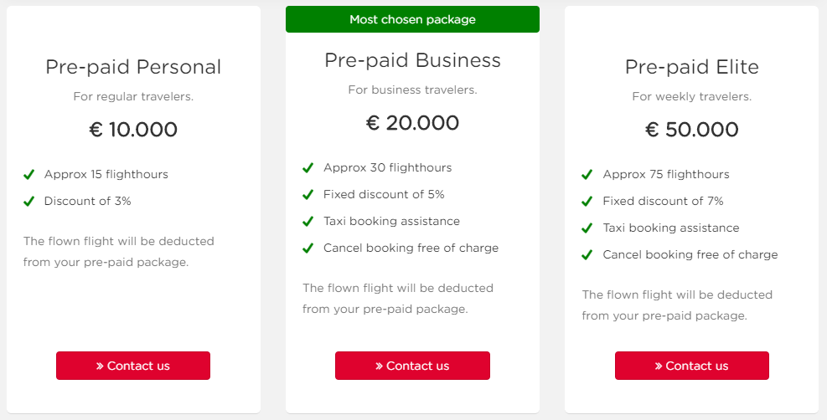
Task: Click the € 50.000 price text
Action: coord(691,130)
